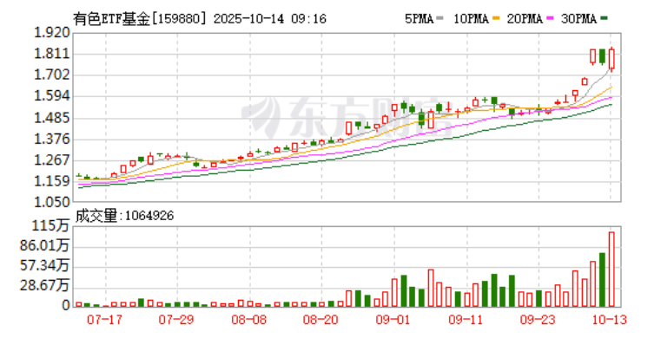This screenshot has height=351, width=654.
Task: Click the orange 10PMA legend color marker
Action: point(496,18)
